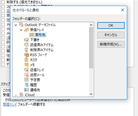138x116 pixels.
Task: Click the 連絡先 contacts card icon
Action: point(26,90)
